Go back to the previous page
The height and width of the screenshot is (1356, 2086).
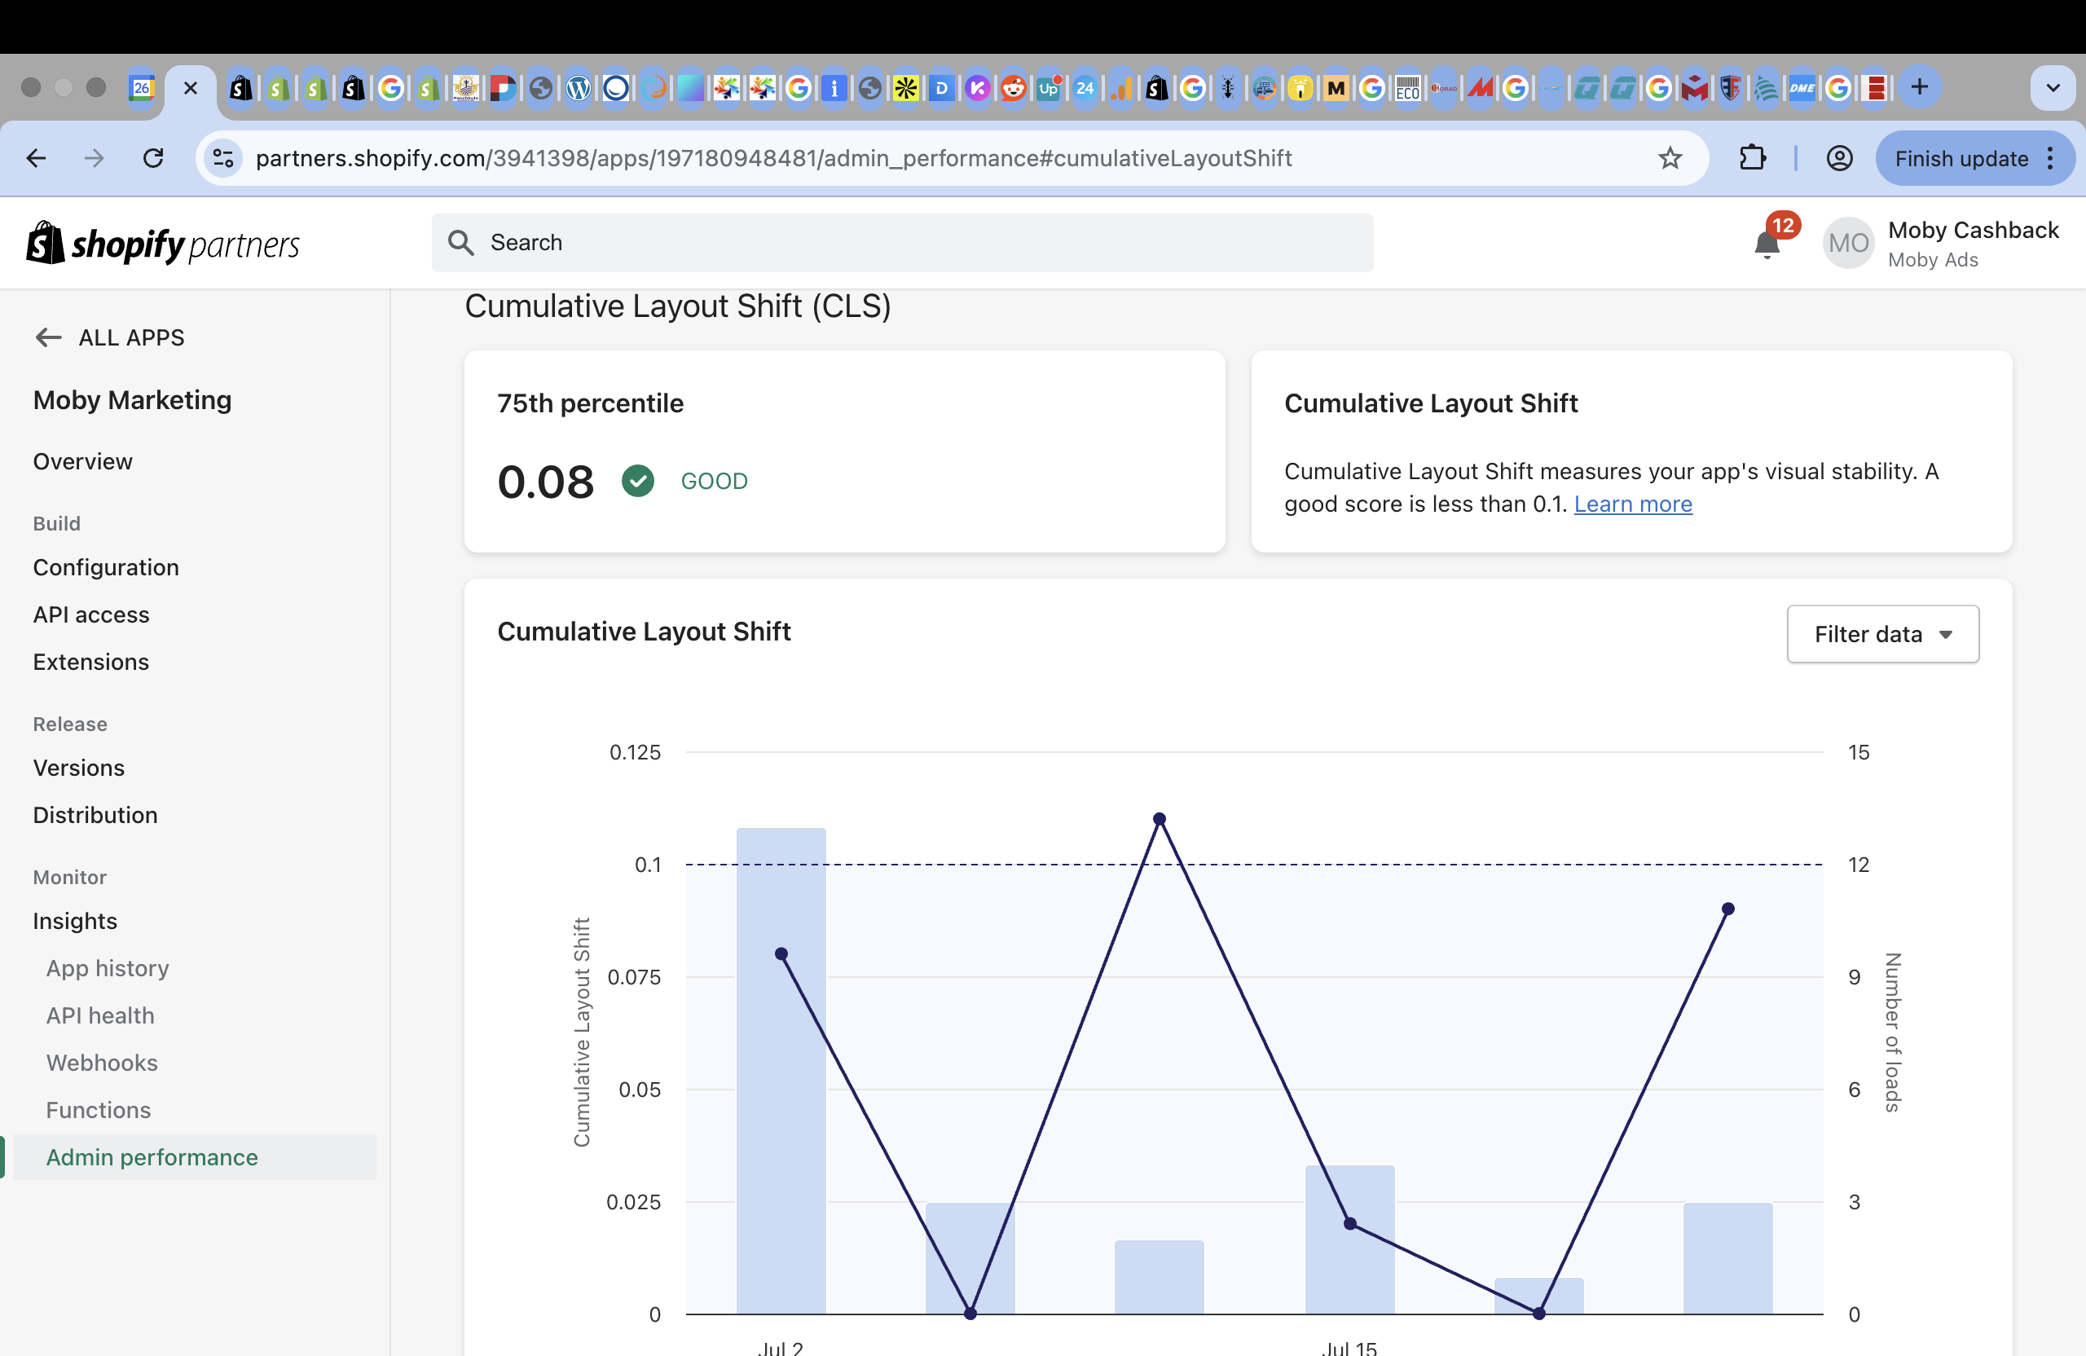tap(36, 159)
